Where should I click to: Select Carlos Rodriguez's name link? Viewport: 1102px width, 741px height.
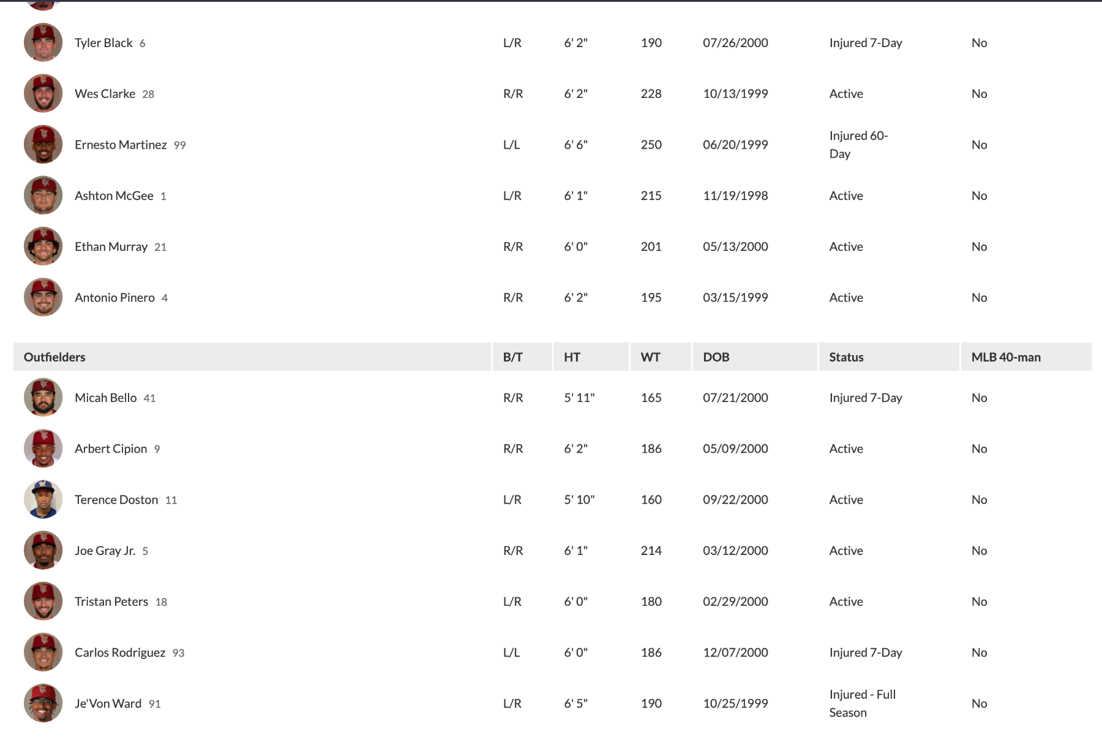120,652
